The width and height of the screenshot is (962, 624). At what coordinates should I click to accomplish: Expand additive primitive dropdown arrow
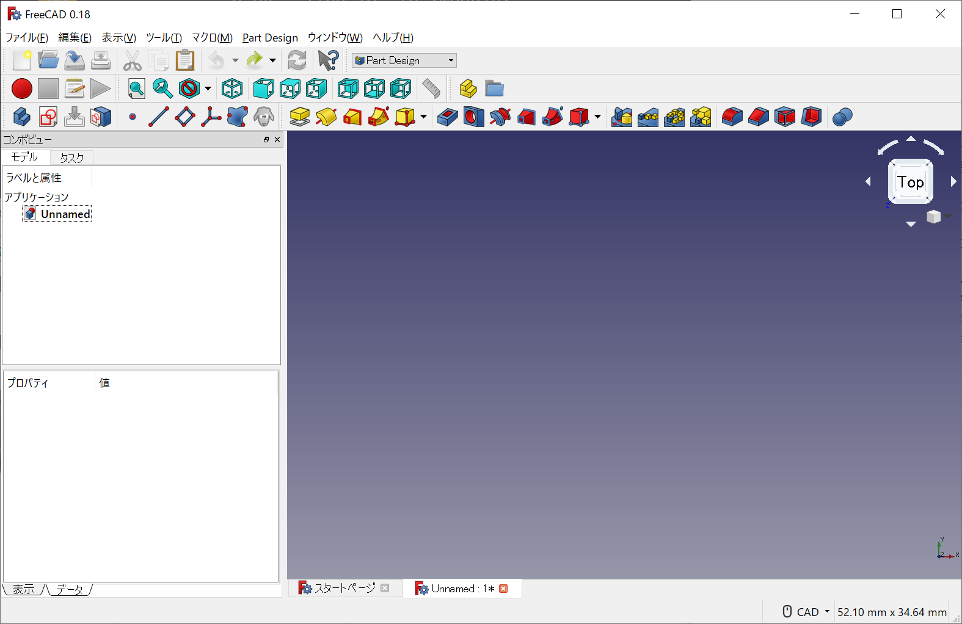[423, 117]
